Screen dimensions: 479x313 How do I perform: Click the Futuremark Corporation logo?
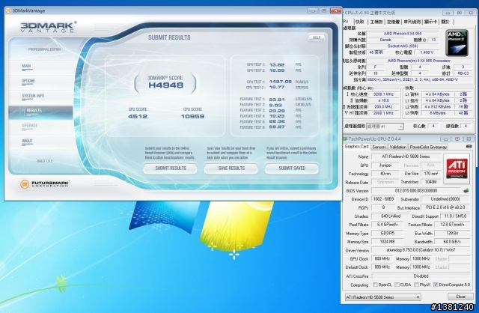[45, 184]
